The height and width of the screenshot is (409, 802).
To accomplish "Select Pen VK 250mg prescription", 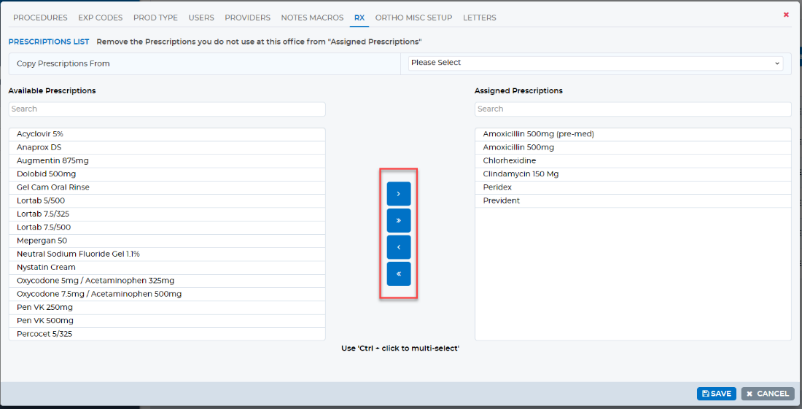I will pyautogui.click(x=167, y=307).
